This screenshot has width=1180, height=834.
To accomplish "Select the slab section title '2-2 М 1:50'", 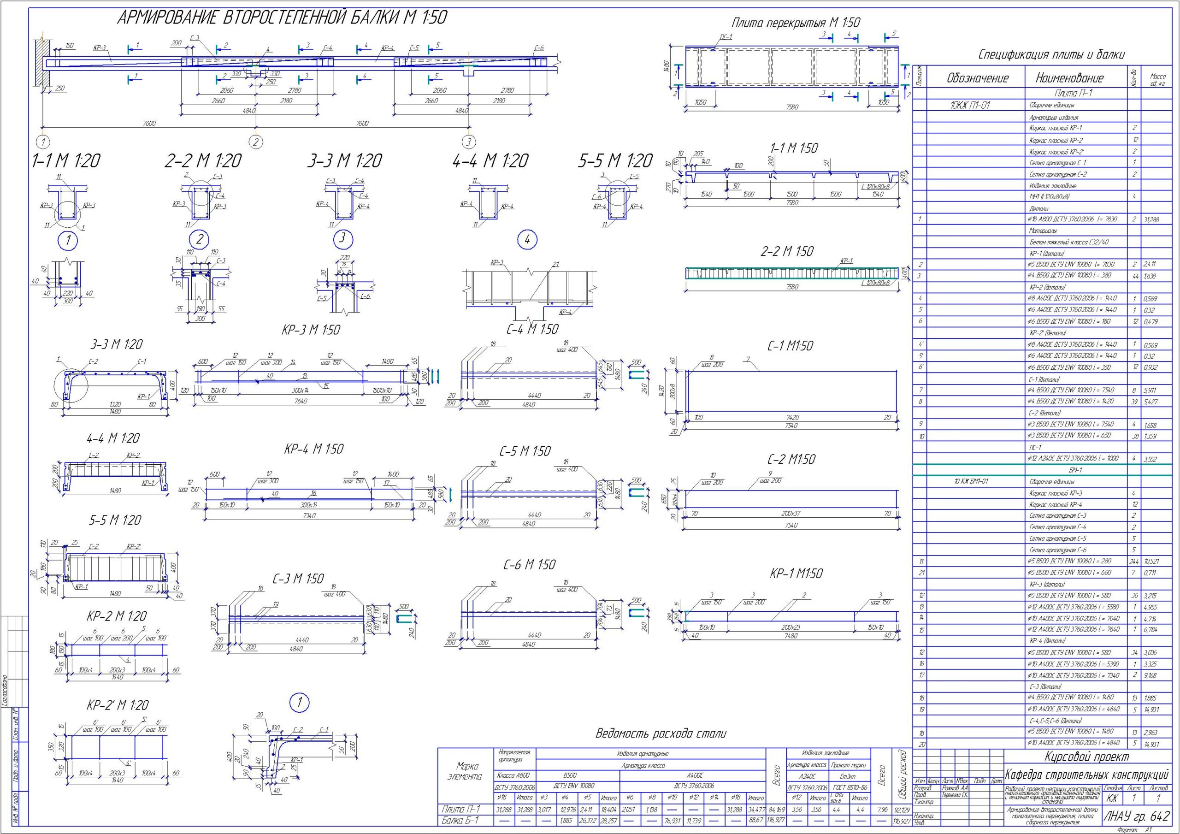I will [787, 251].
